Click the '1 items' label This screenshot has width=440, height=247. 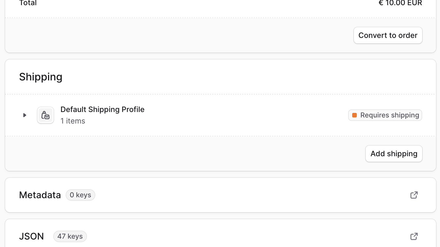pos(73,121)
